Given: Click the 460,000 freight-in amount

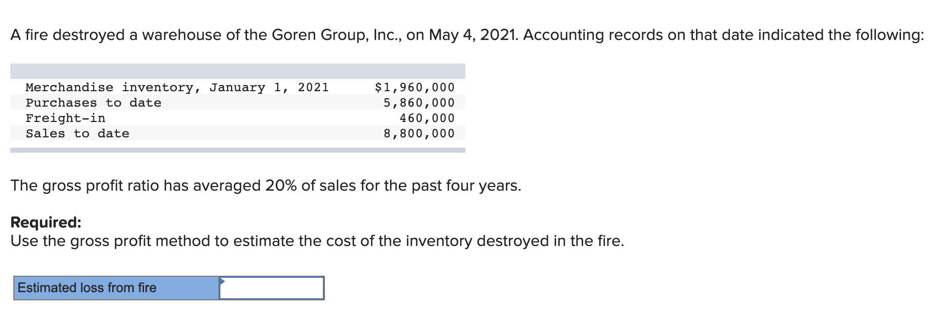Looking at the screenshot, I should (427, 118).
